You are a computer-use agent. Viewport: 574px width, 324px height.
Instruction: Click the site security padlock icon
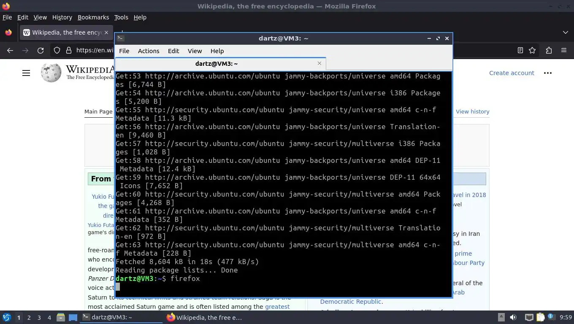[x=69, y=50]
